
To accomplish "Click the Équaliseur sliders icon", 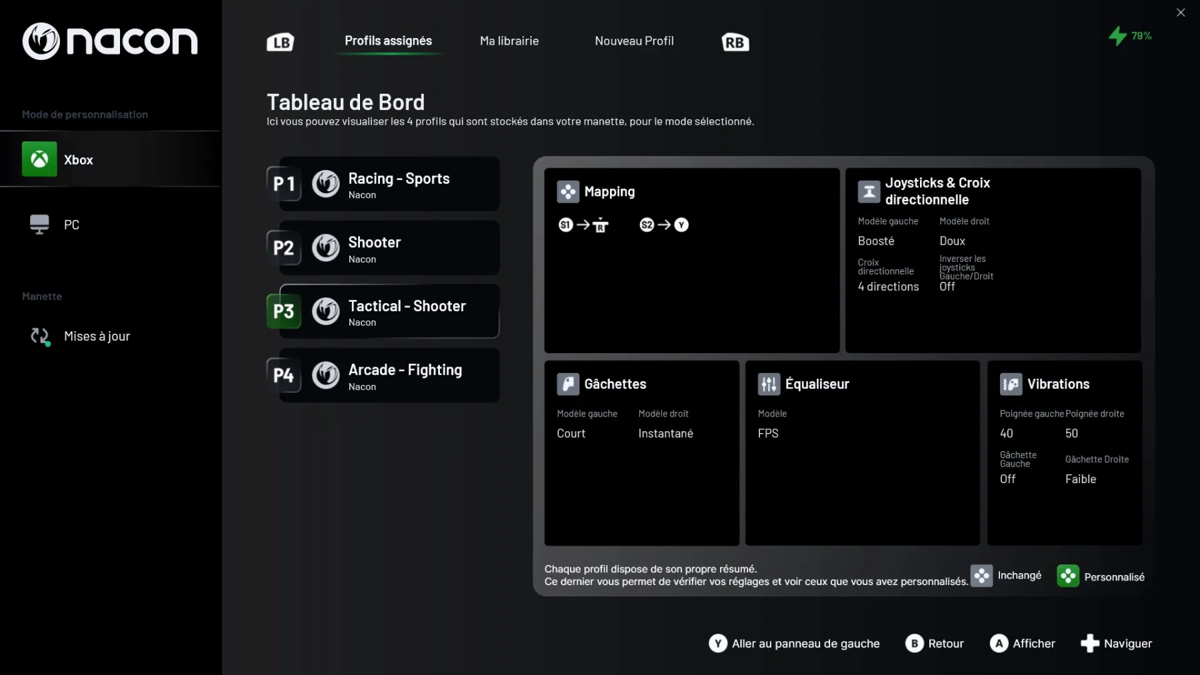I will pyautogui.click(x=769, y=384).
